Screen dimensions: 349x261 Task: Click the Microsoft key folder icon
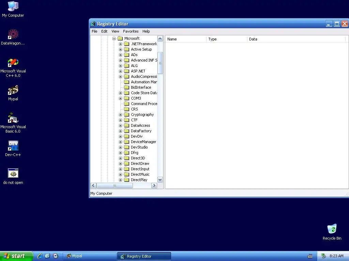[120, 38]
